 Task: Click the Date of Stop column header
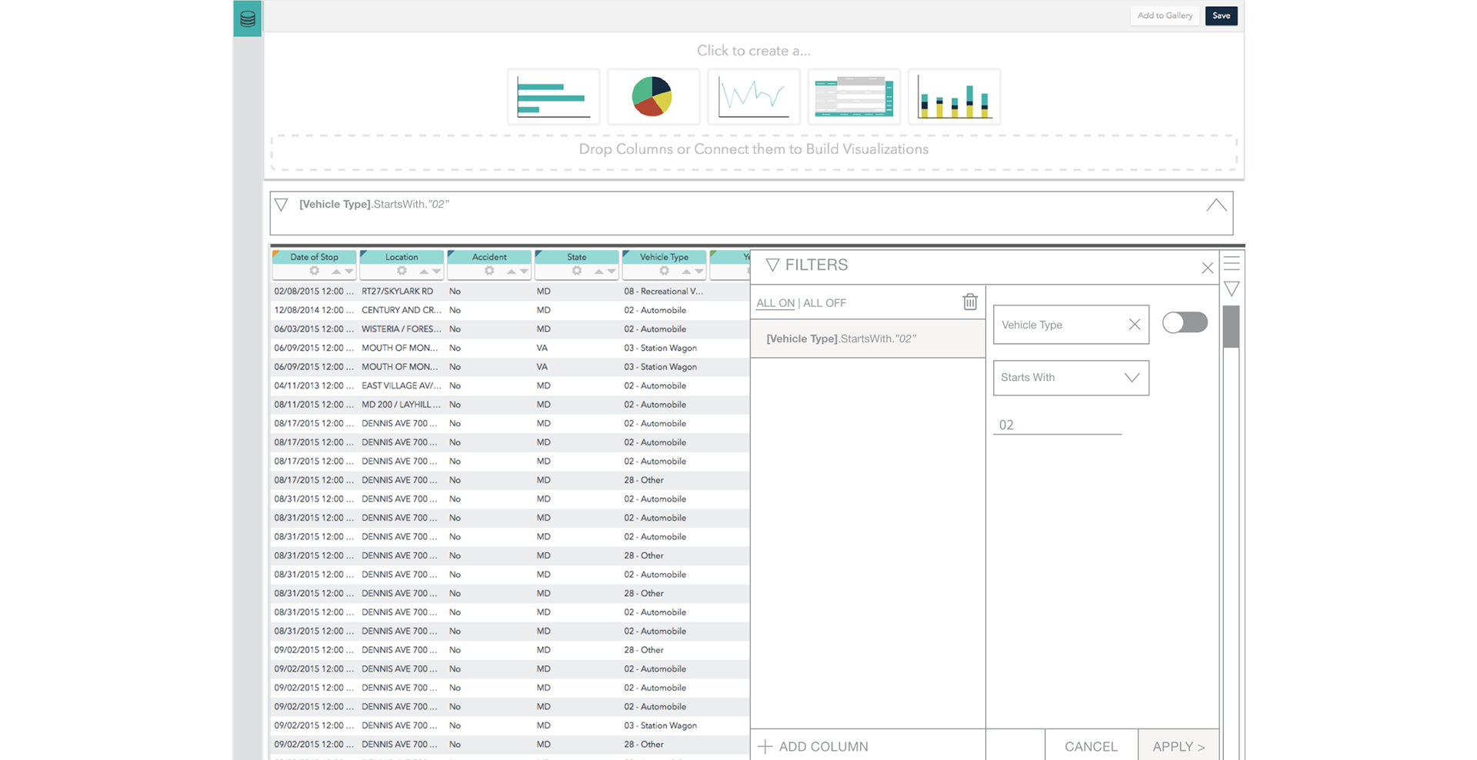pyautogui.click(x=315, y=257)
